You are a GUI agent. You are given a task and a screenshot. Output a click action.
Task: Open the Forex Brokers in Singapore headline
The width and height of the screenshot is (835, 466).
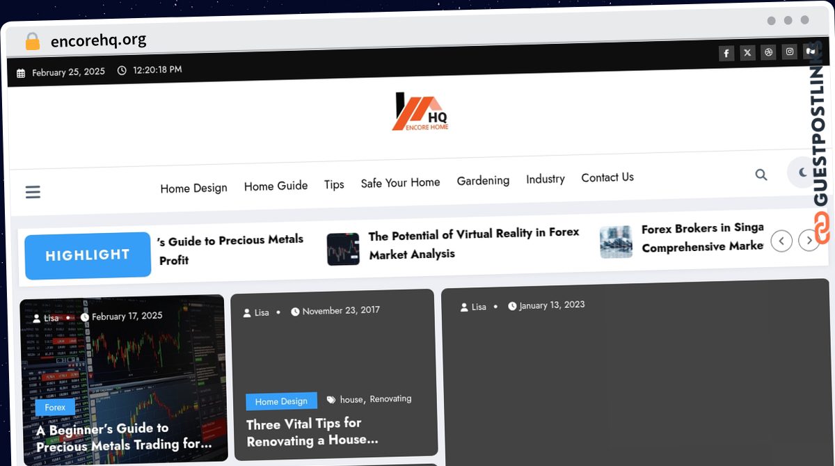point(702,237)
